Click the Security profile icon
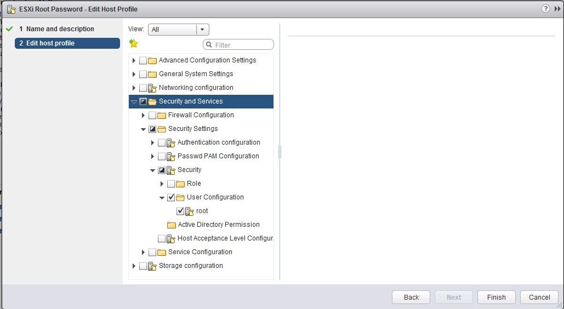The image size is (564, 309). (x=171, y=170)
